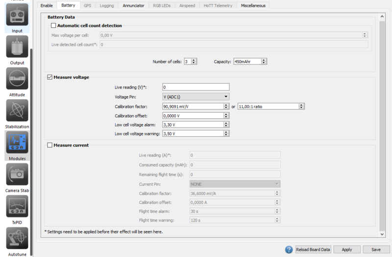Viewport: 392px width, 257px height.
Task: Enable Automatic cell count detection
Action: [x=53, y=25]
